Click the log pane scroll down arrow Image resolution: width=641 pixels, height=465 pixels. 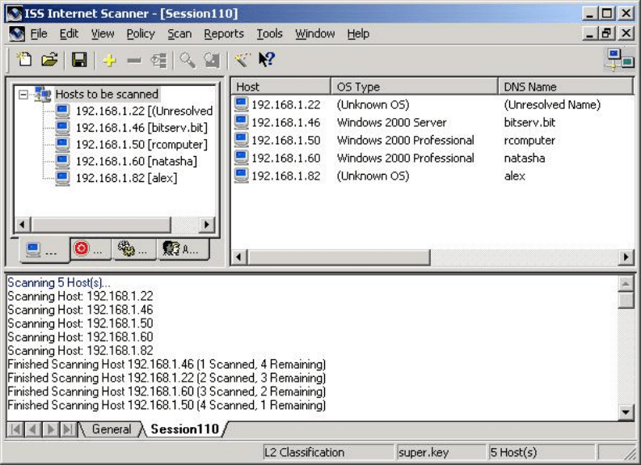(x=626, y=412)
